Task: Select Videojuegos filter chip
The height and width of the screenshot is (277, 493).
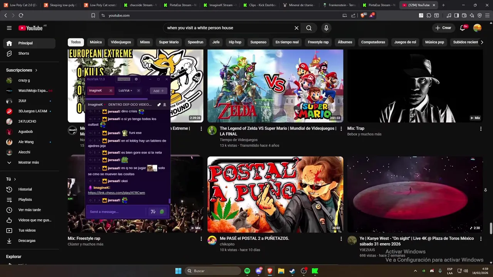Action: (121, 42)
